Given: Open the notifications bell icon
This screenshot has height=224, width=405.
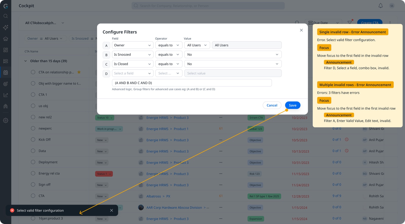Looking at the screenshot, I should coord(380,6).
